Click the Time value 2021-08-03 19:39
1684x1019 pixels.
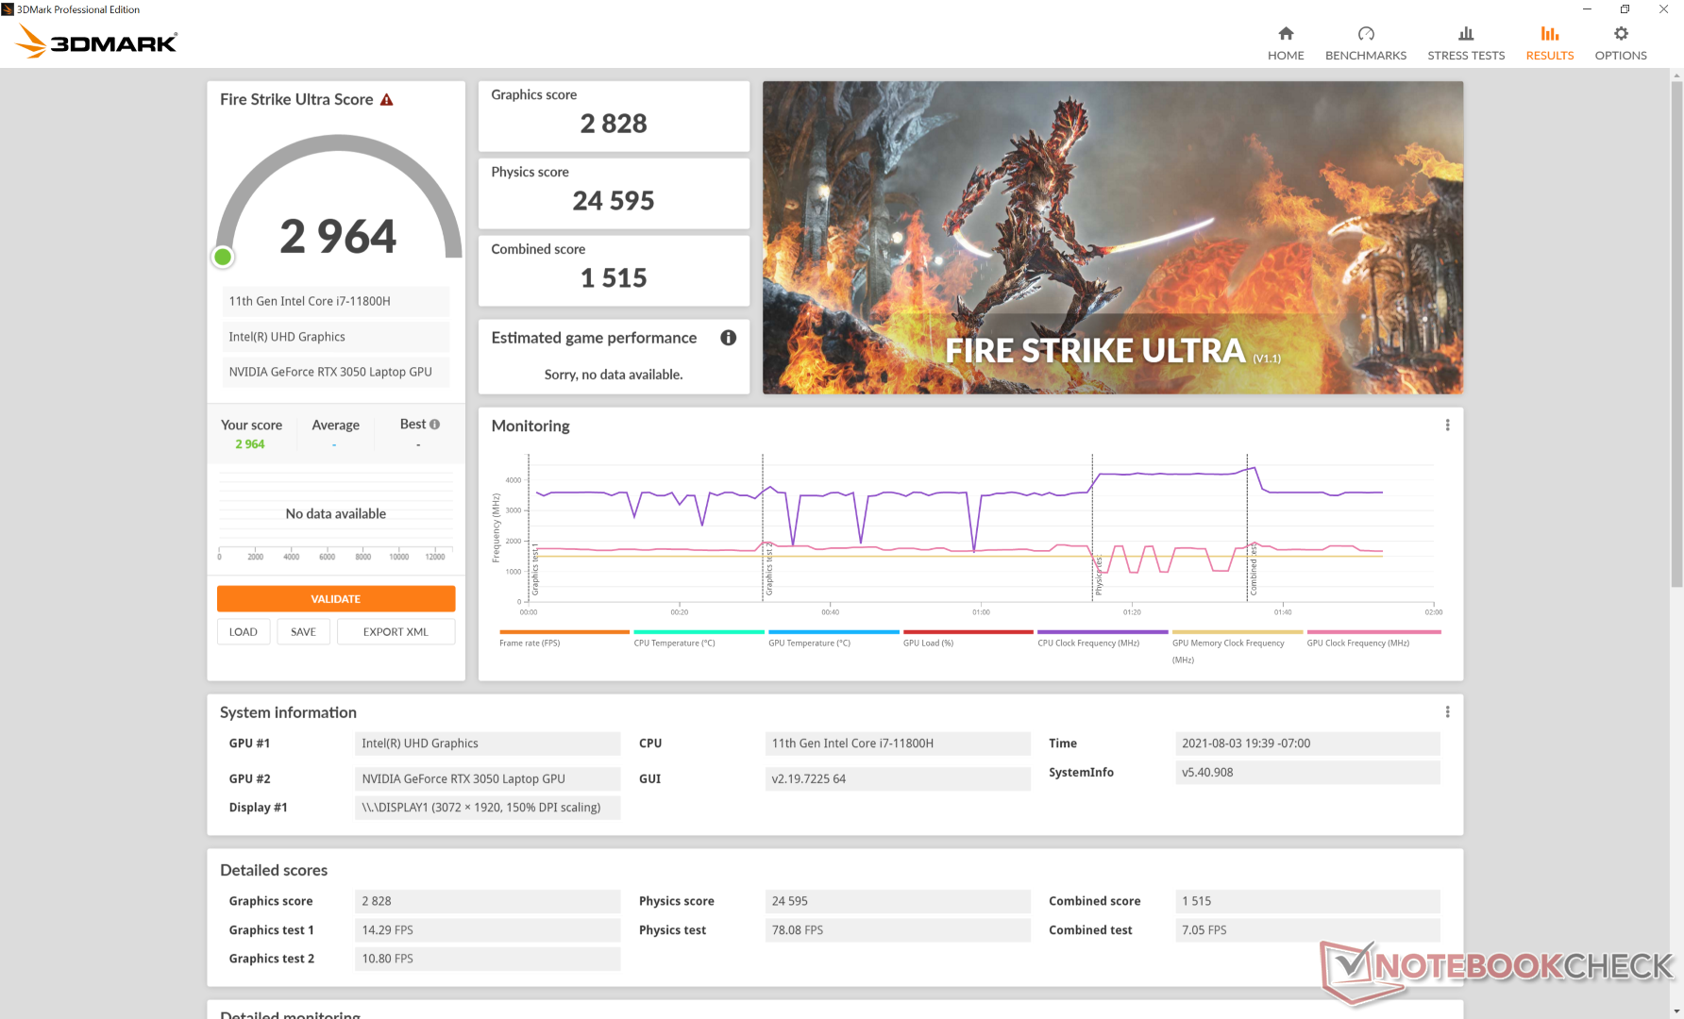[x=1307, y=743]
